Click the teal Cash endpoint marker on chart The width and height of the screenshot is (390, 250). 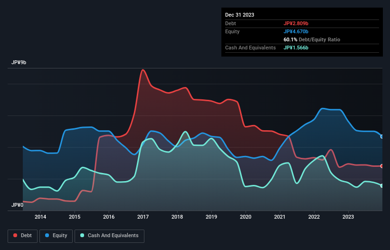(x=382, y=185)
